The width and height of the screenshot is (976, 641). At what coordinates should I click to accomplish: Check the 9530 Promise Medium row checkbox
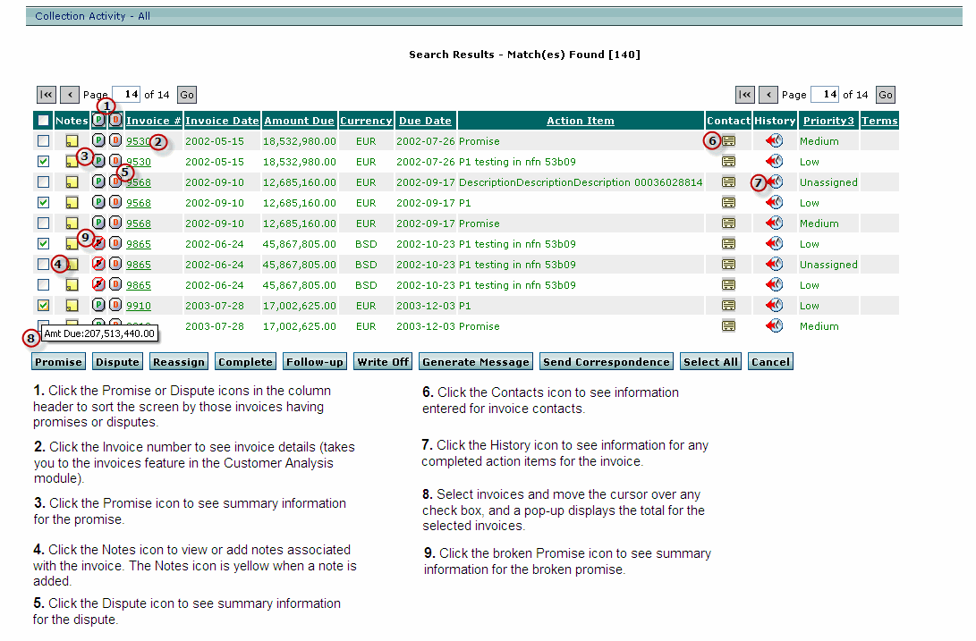[x=43, y=141]
